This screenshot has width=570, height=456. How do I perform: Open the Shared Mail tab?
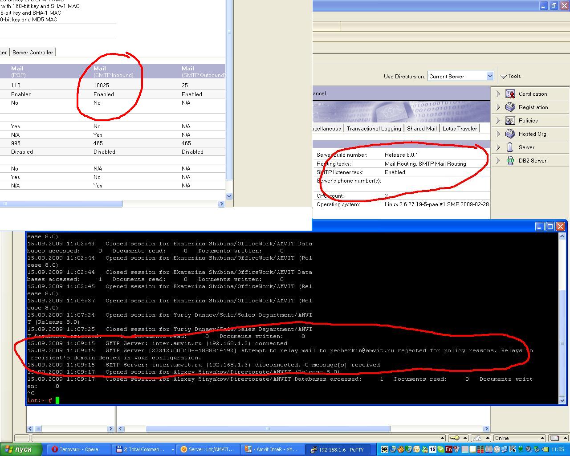421,129
